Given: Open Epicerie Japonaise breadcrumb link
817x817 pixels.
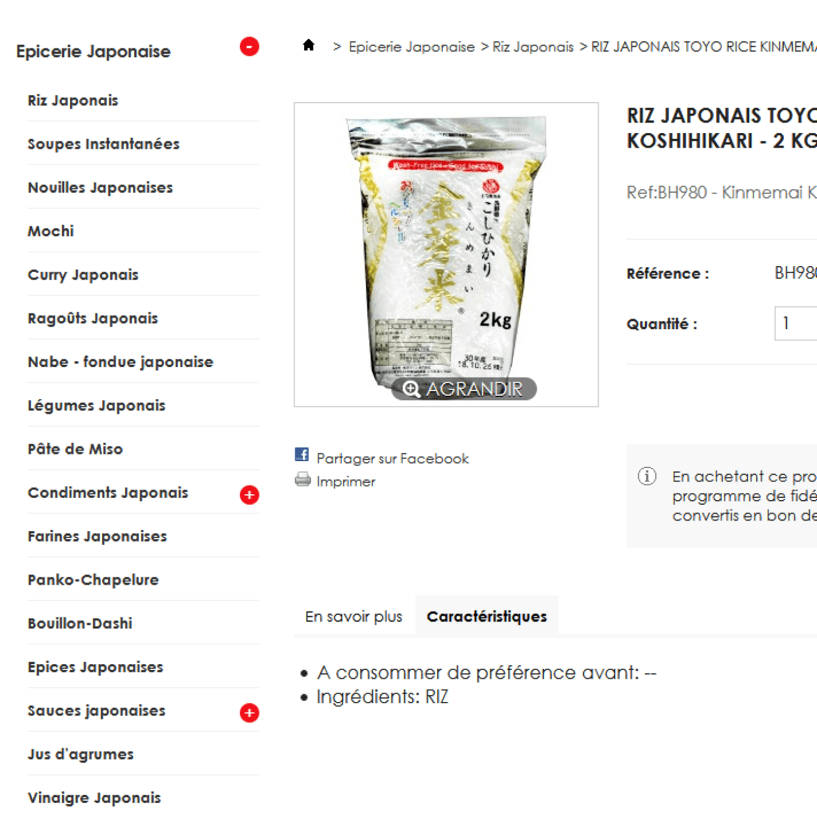Looking at the screenshot, I should 411,47.
